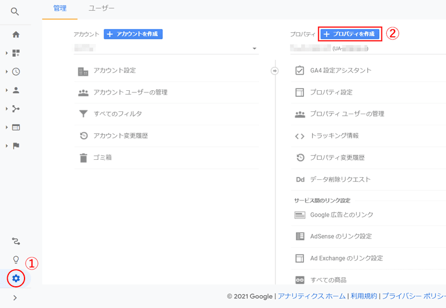Click アカウントを作成 button
The image size is (446, 308).
133,34
